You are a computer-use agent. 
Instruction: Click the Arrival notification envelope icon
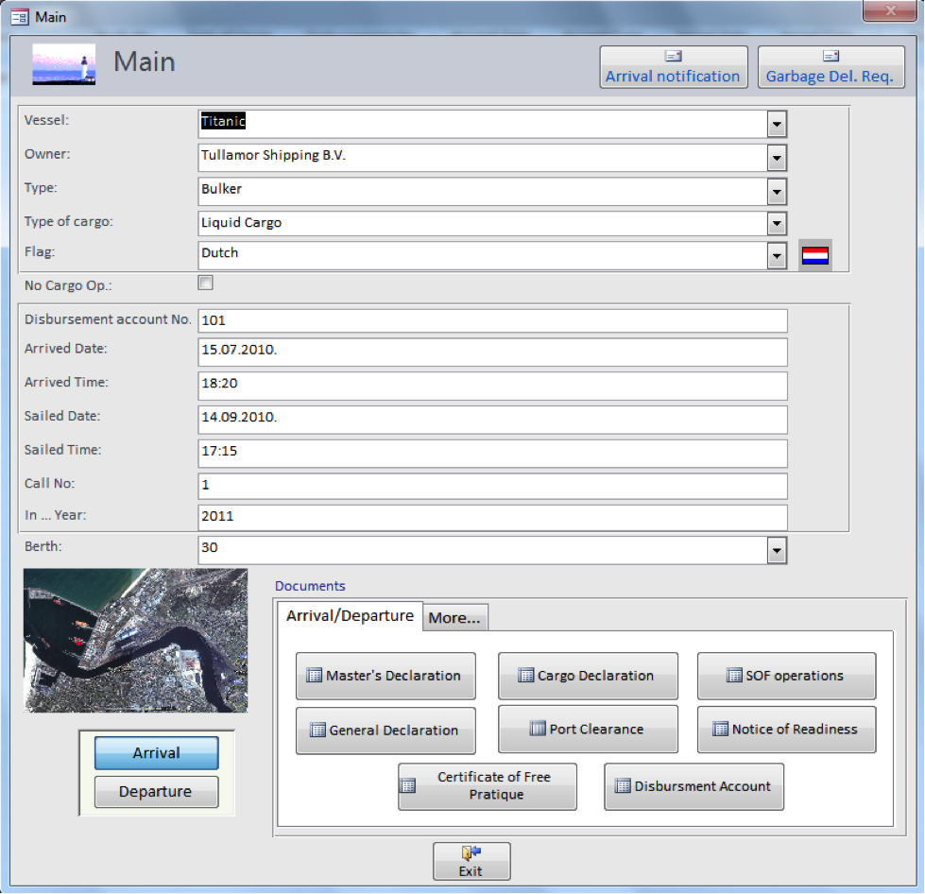tap(673, 56)
